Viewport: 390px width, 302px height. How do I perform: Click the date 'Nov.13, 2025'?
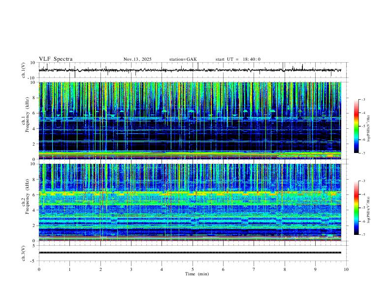[137, 59]
